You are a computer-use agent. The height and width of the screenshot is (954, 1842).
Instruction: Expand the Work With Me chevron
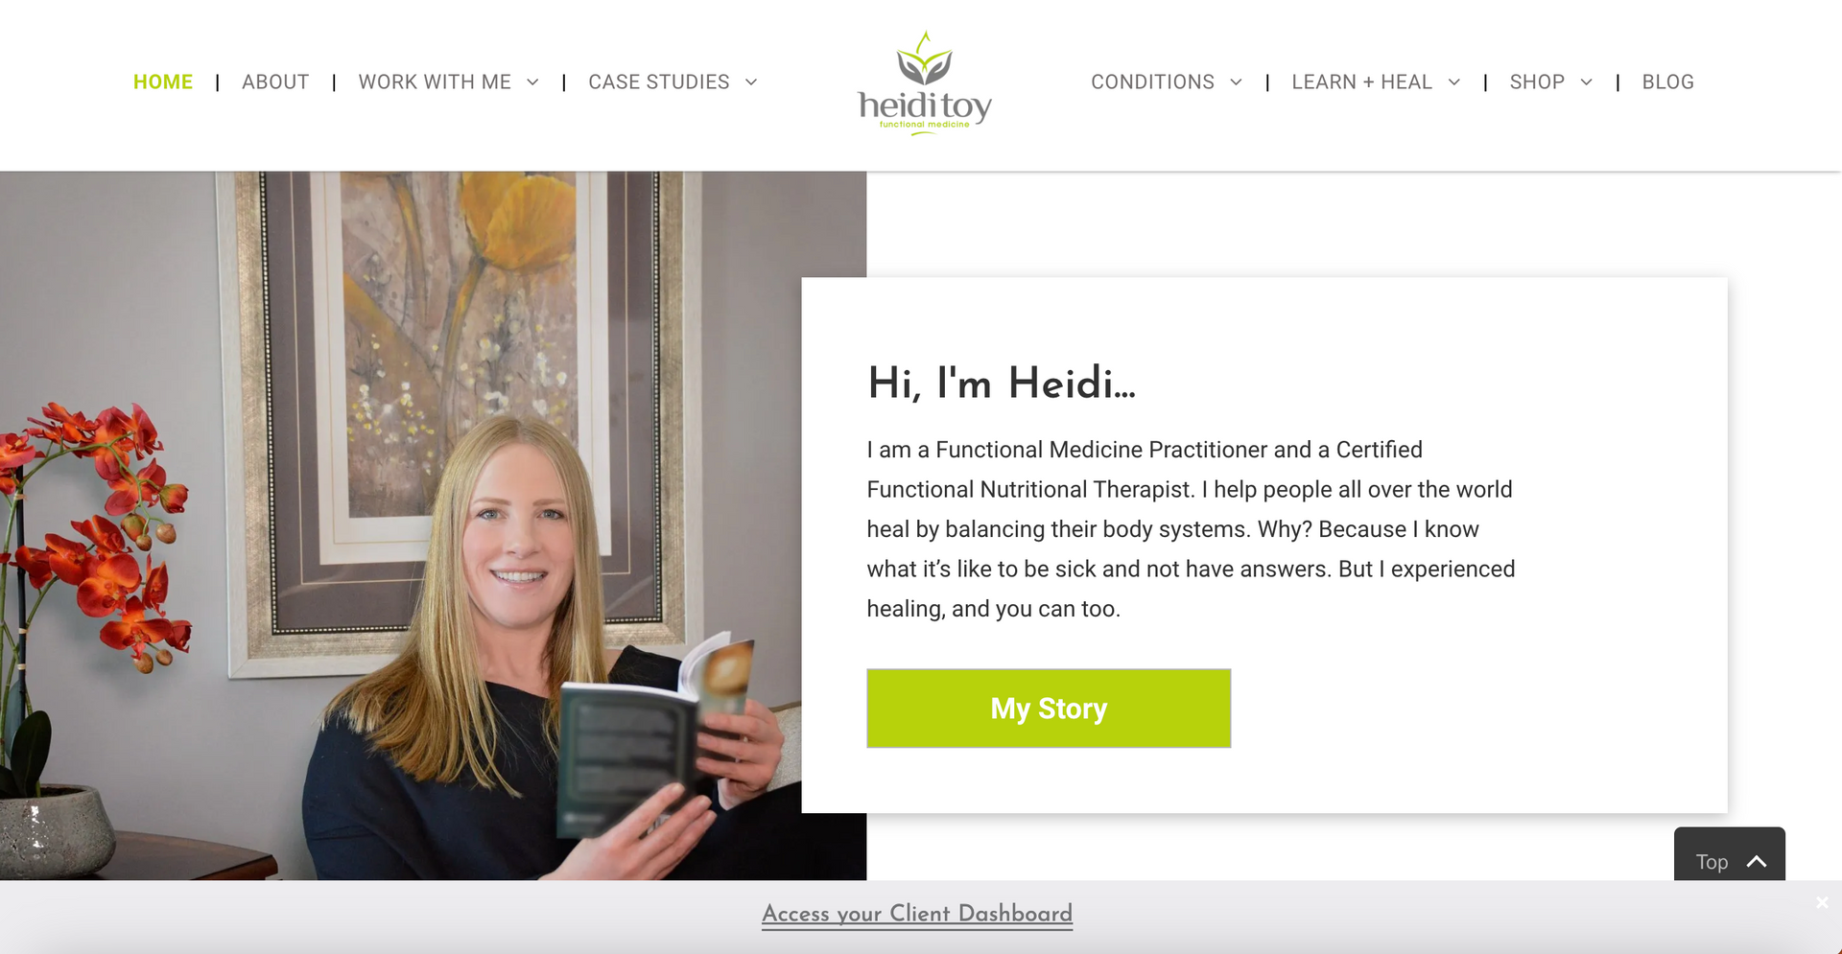click(x=532, y=82)
